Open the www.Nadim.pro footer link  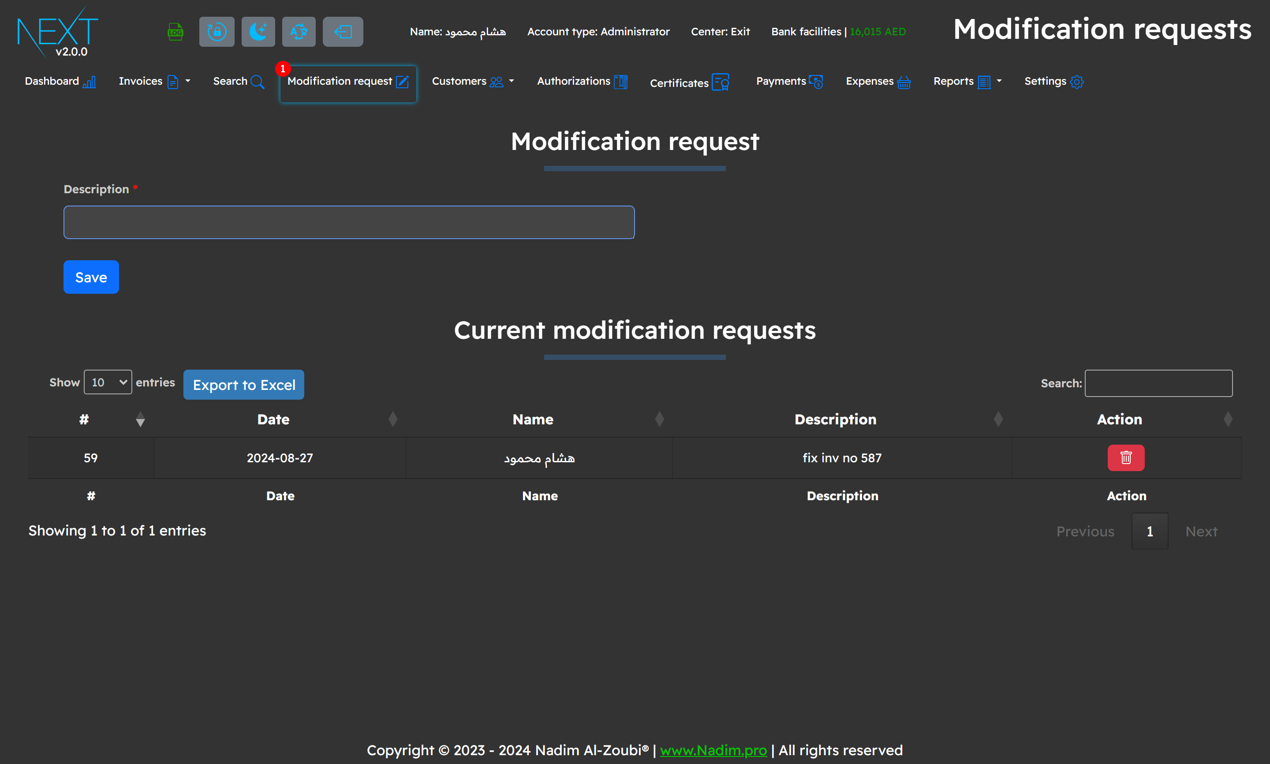pyautogui.click(x=713, y=750)
